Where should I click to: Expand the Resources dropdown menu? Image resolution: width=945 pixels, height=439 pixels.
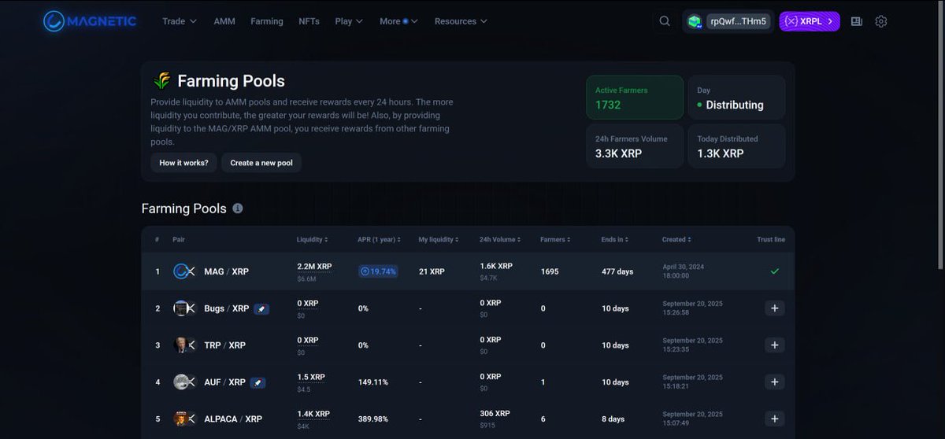(x=461, y=21)
